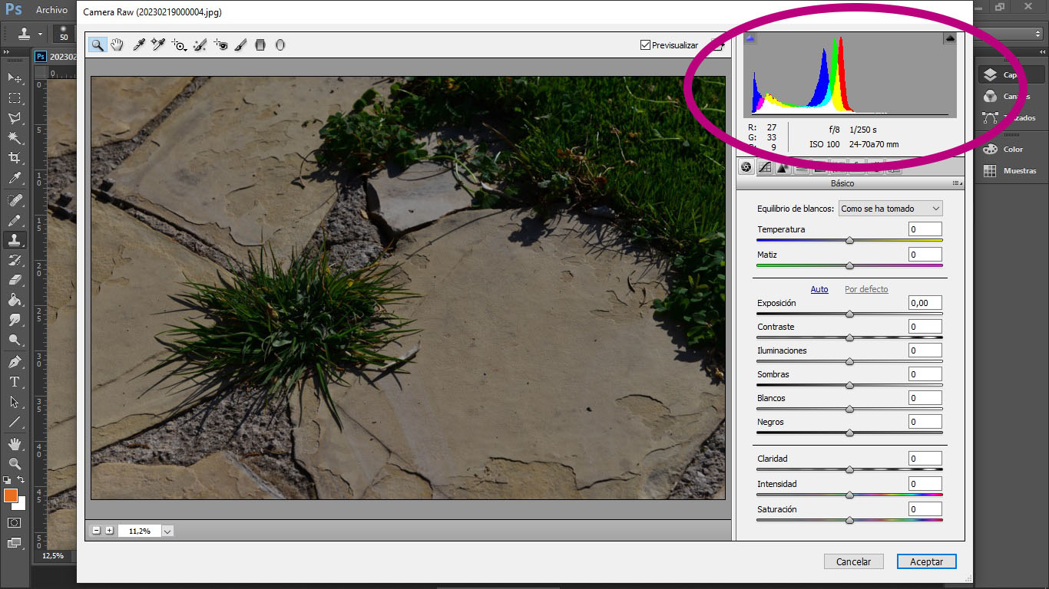1049x589 pixels.
Task: Pick the Adjustment Brush tool
Action: [x=240, y=44]
